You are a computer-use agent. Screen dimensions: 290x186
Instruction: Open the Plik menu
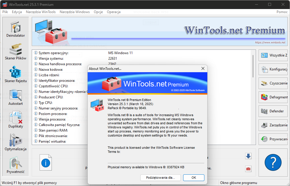click(x=5, y=12)
